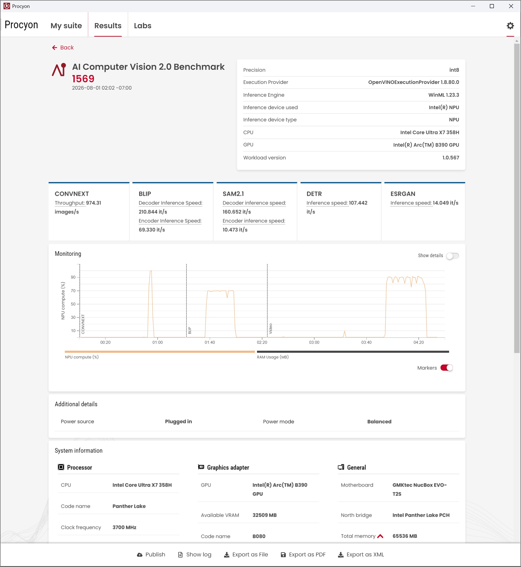The height and width of the screenshot is (567, 521).
Task: Collapse the Total memory chevron
Action: (380, 536)
